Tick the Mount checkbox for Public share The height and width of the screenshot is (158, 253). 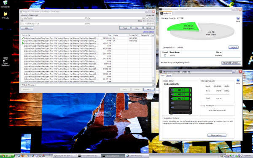coord(165,56)
